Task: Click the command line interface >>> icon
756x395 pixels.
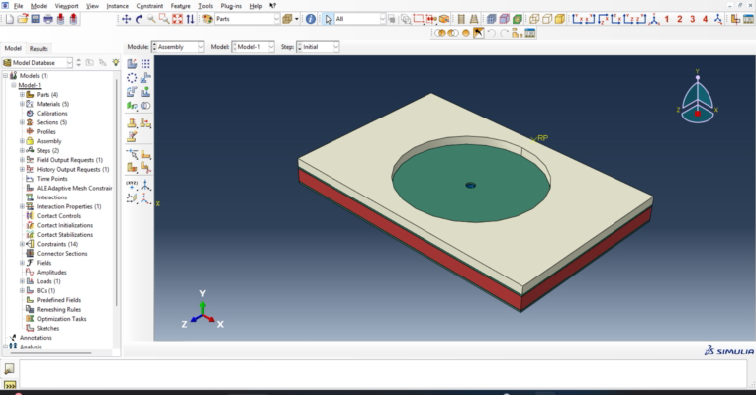Action: pos(9,385)
